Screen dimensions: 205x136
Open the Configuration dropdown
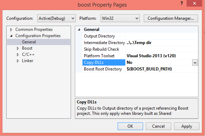[56, 18]
